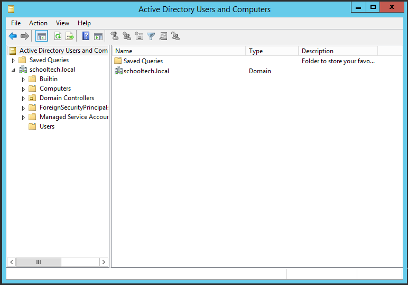Collapse the schooltech.local tree node
Image resolution: width=408 pixels, height=285 pixels.
coord(13,70)
